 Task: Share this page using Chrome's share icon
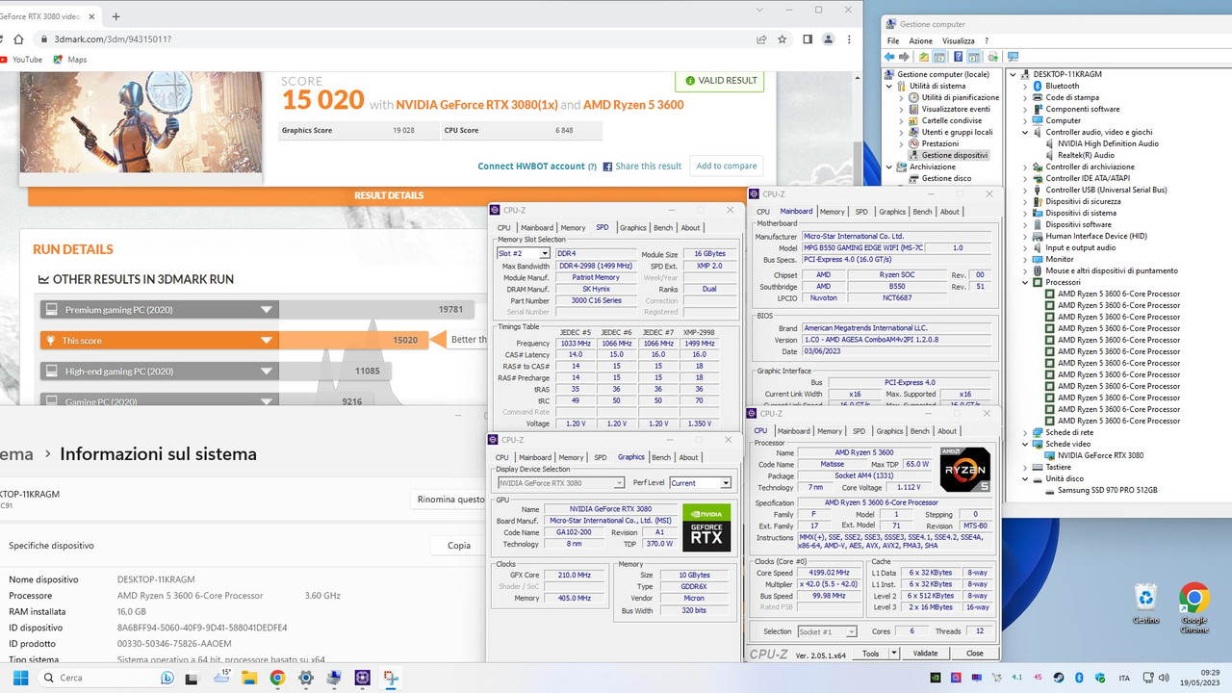pos(761,39)
